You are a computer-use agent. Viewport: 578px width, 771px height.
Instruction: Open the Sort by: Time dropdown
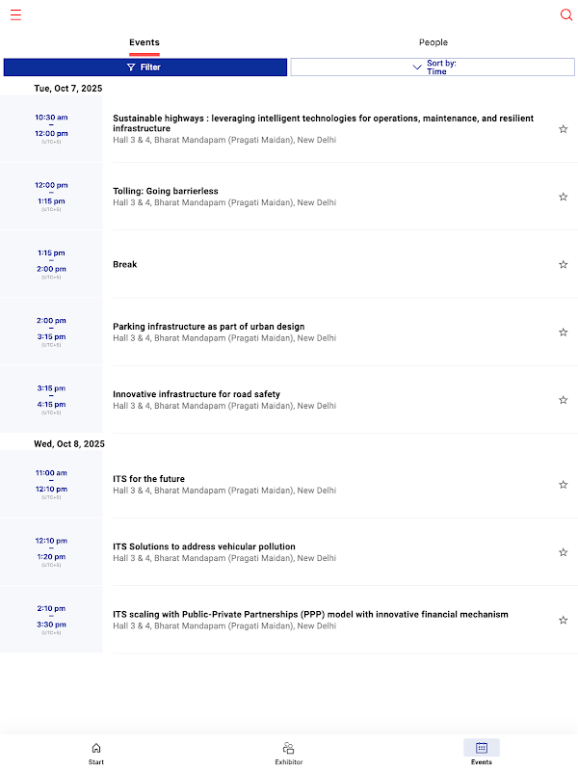pos(433,67)
